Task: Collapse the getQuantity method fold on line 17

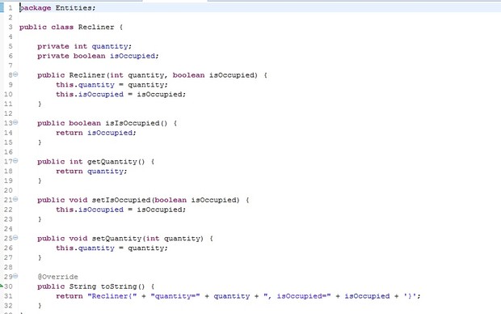Action: tap(15, 161)
